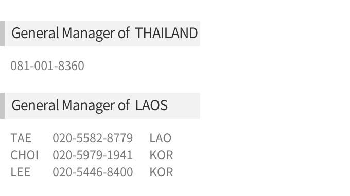This screenshot has height=196, width=350.
Task: Click the word General in THAILAND heading
Action: pyautogui.click(x=35, y=33)
